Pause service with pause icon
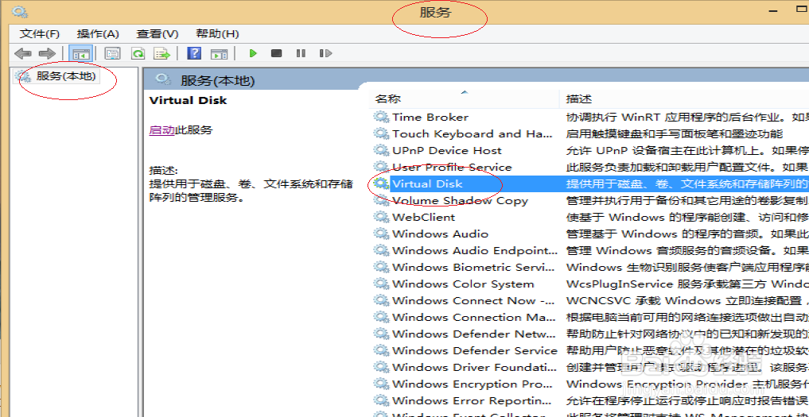Screen dimensions: 809x417 click(x=301, y=53)
